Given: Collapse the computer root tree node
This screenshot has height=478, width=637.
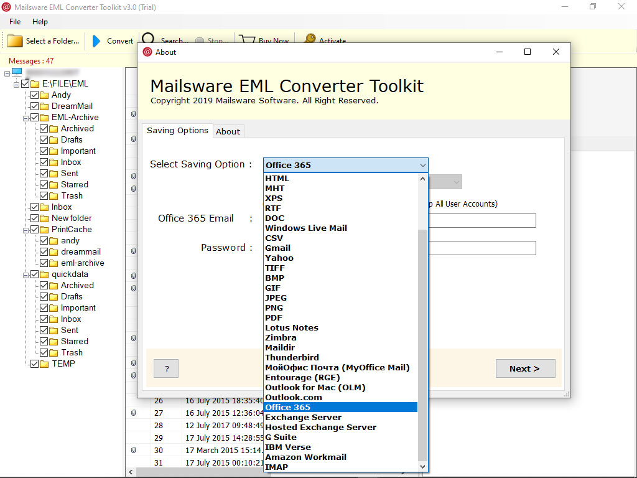Looking at the screenshot, I should [x=7, y=73].
